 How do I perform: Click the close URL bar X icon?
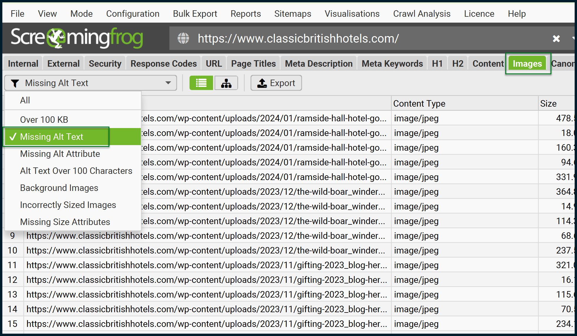tap(556, 39)
